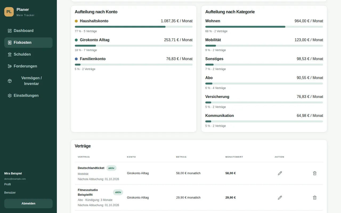Click the Deutschlandticket contract name
Viewport: 341px width, 213px height.
[91, 168]
